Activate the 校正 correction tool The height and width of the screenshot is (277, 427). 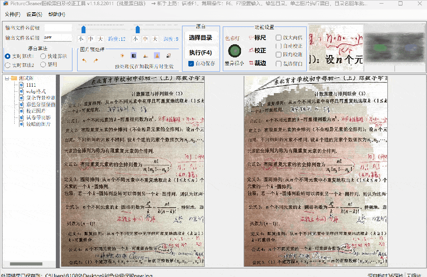[257, 51]
